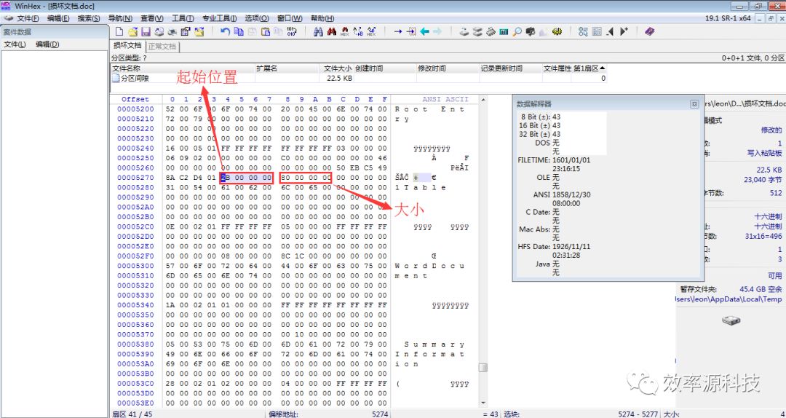Sort by the 修改时间 column header
The image size is (786, 418).
448,68
